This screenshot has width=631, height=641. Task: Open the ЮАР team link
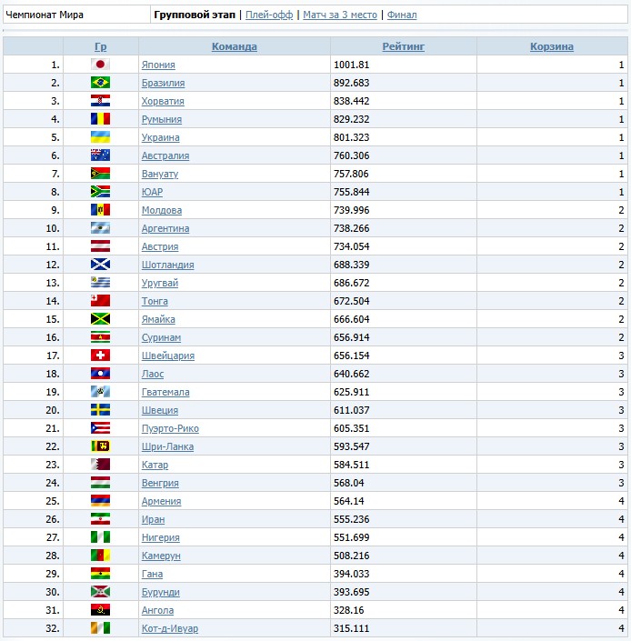click(152, 192)
